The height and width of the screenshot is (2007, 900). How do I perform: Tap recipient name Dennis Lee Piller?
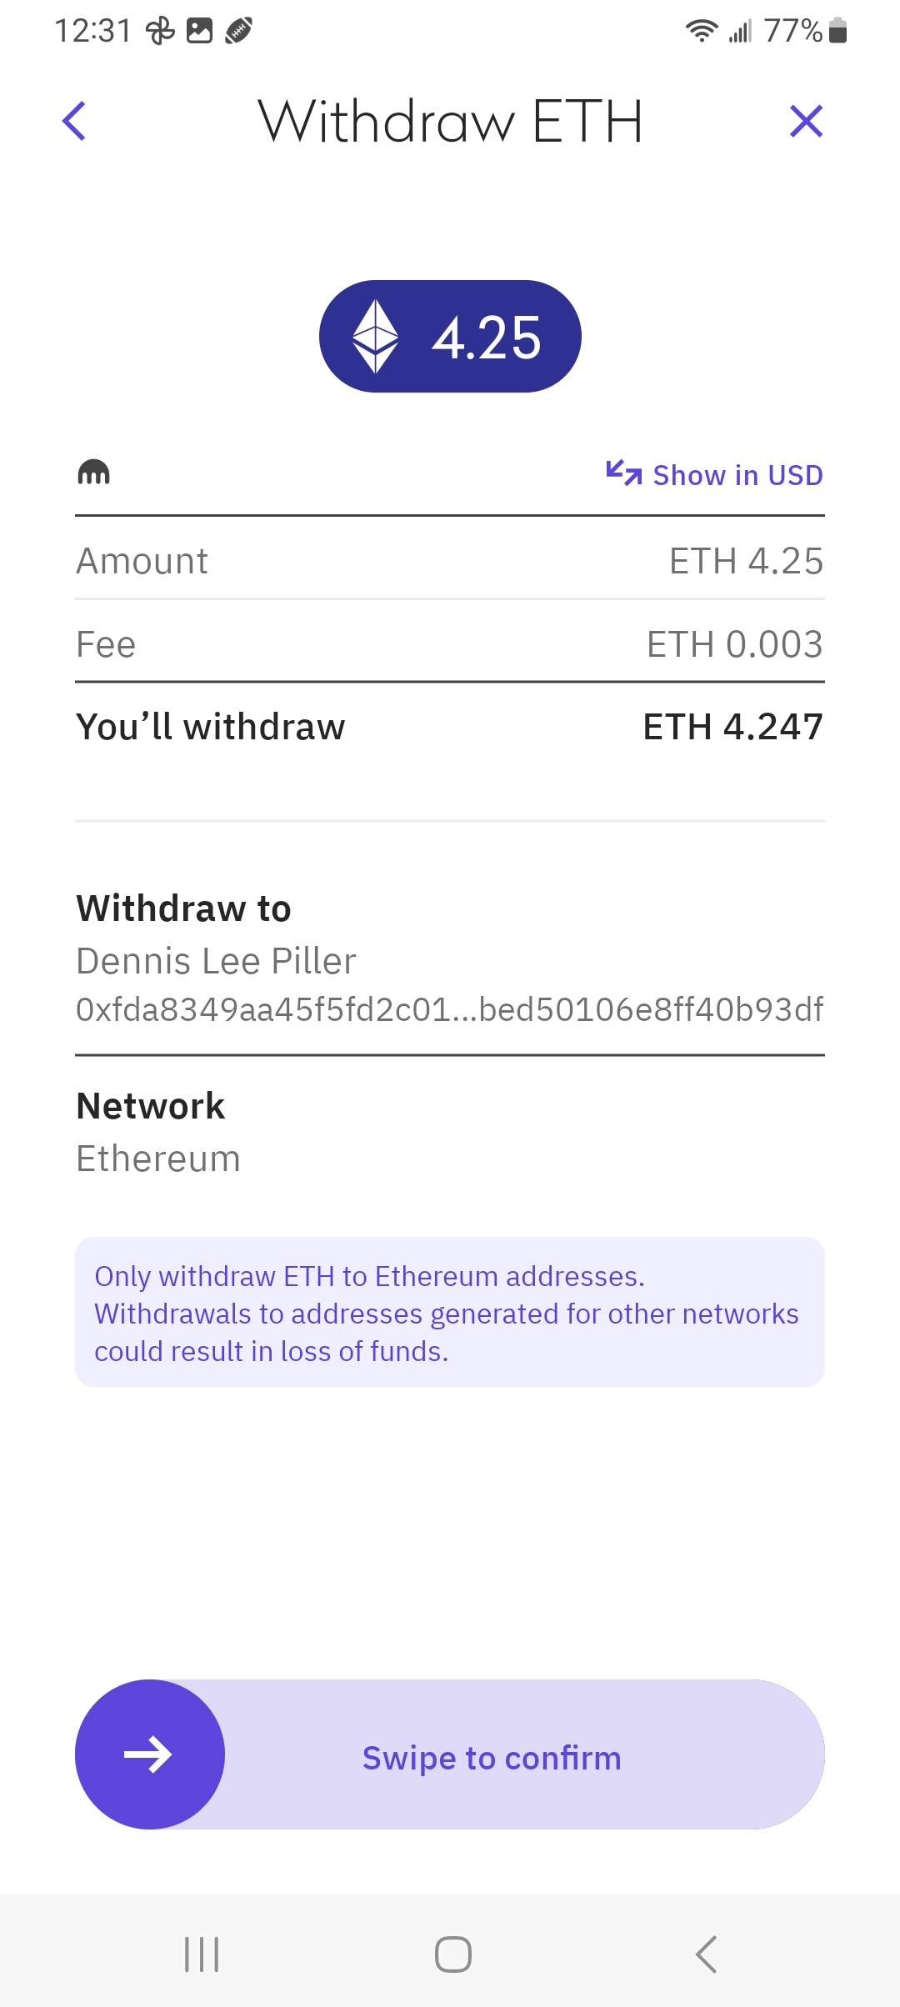click(216, 961)
